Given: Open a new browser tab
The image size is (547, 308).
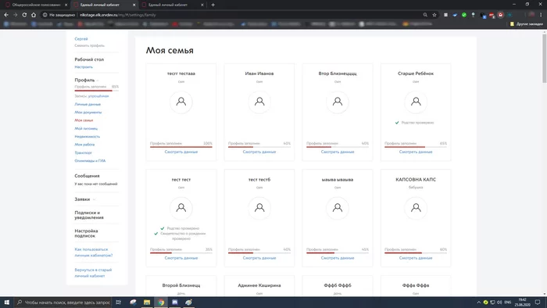Looking at the screenshot, I should pos(213,5).
